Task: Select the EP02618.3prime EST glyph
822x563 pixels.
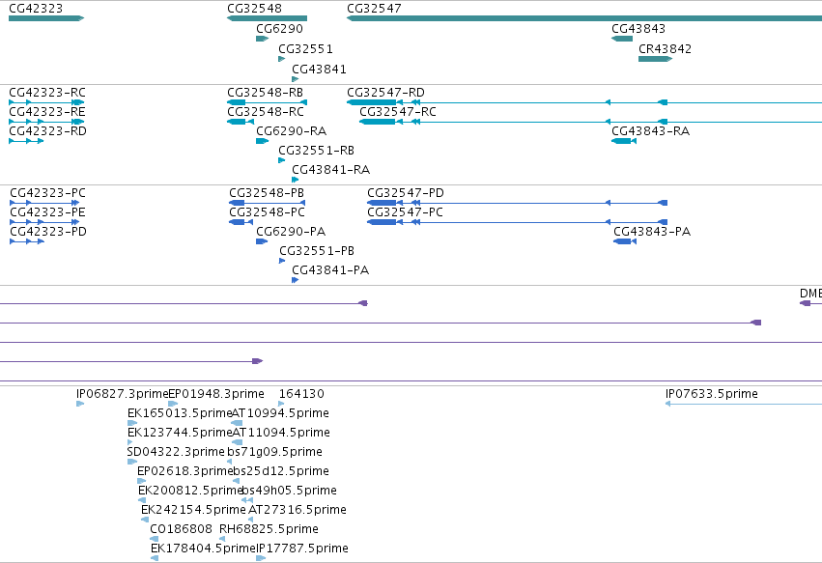Action: point(142,481)
